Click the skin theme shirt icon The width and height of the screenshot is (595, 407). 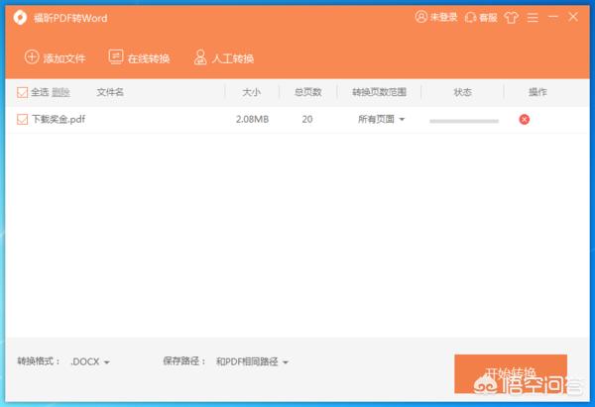click(511, 17)
